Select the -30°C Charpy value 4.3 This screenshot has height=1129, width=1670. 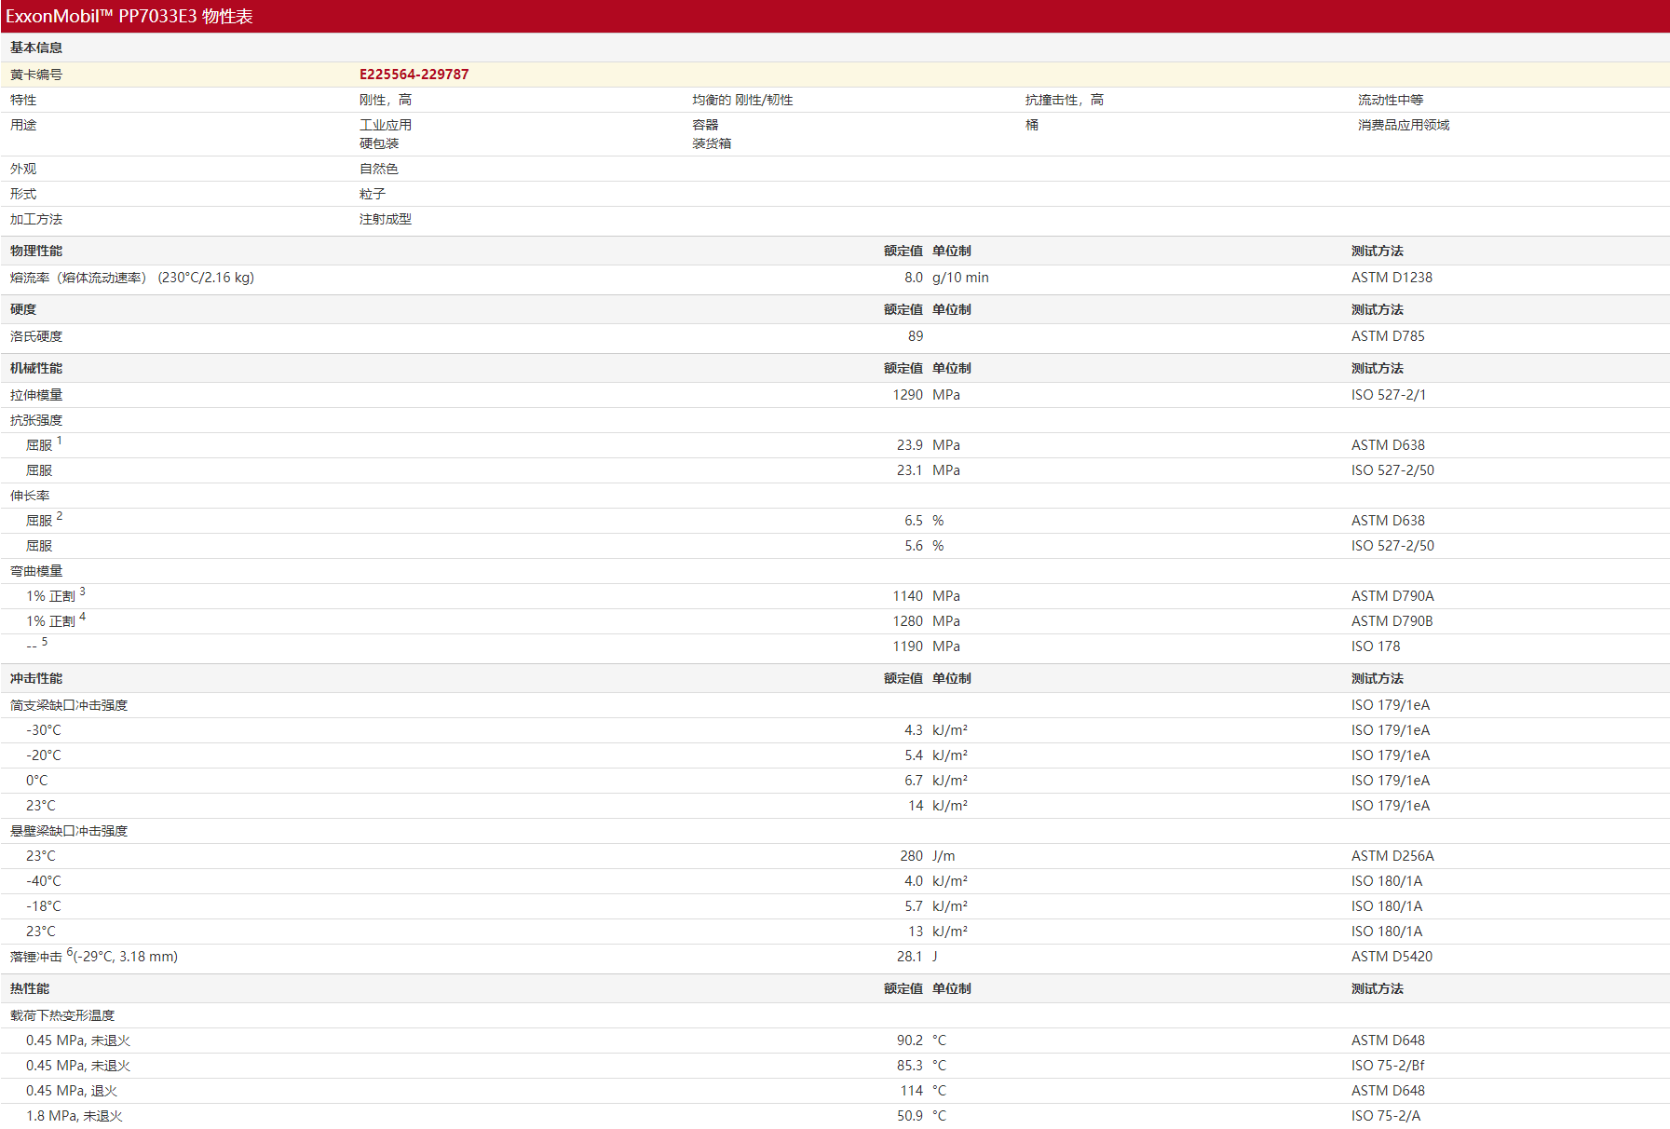(x=914, y=730)
